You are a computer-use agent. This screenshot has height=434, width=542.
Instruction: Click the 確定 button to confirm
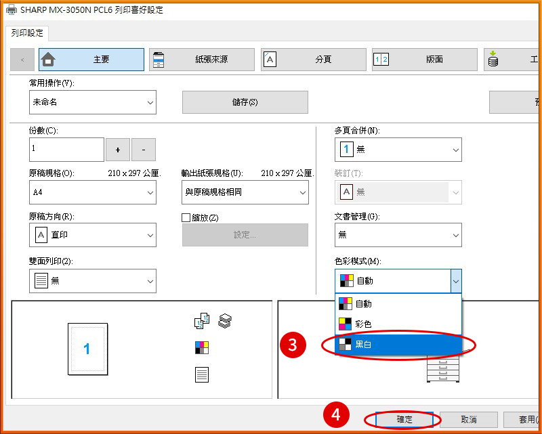point(403,419)
